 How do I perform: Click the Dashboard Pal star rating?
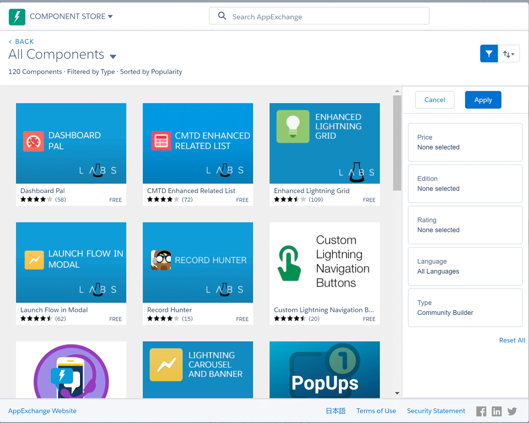tap(36, 199)
